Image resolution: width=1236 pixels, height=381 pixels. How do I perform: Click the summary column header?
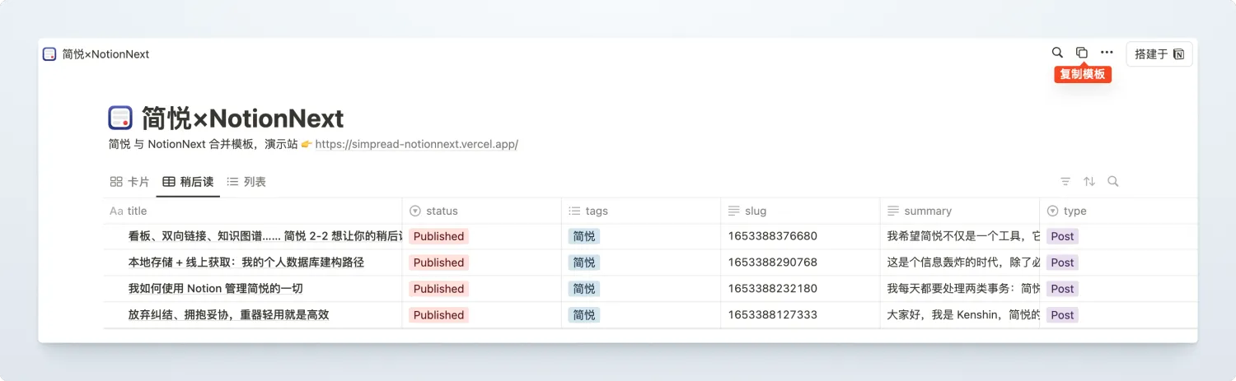[960, 211]
